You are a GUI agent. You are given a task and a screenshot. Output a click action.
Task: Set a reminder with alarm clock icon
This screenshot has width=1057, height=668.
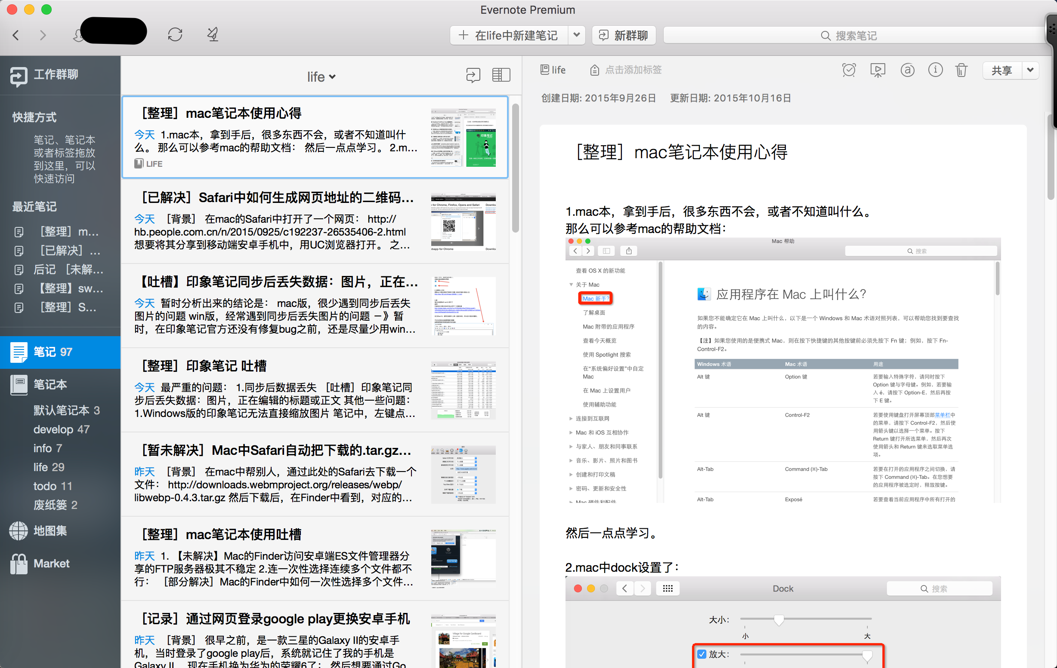[849, 70]
